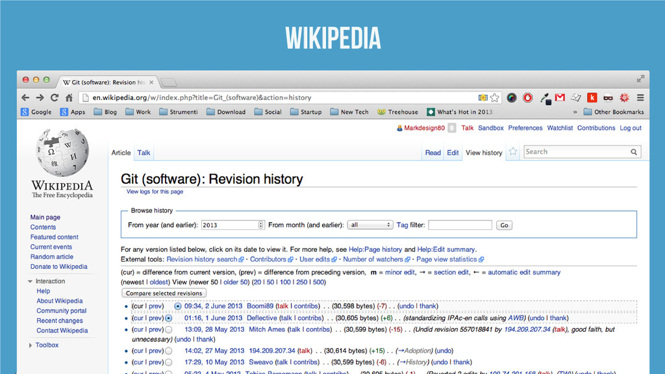Add page to watchlist with the star

coord(513,151)
